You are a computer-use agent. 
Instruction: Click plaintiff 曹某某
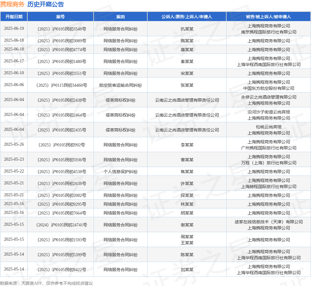click(187, 160)
